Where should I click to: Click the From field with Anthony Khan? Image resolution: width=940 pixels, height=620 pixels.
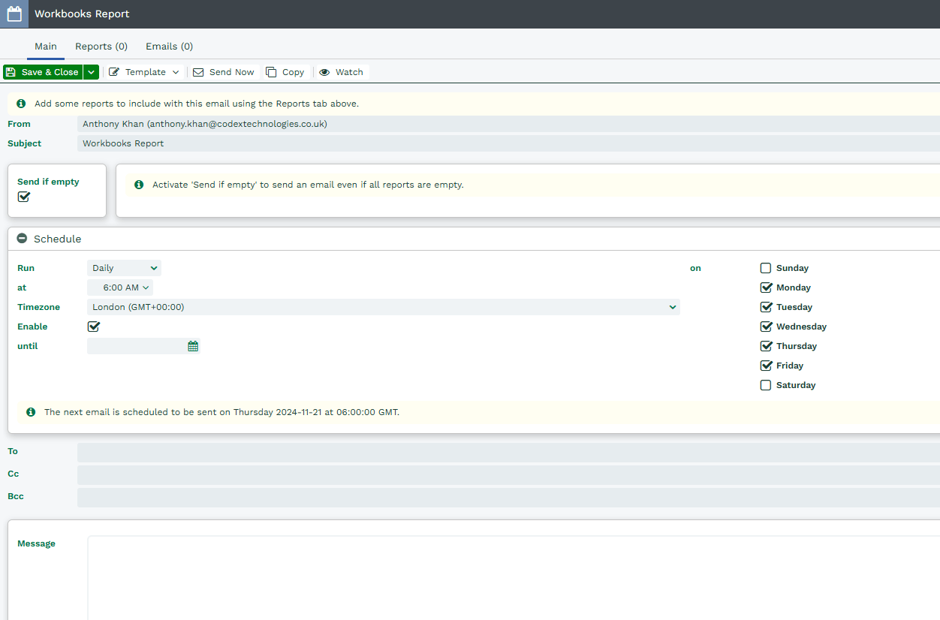coord(508,124)
